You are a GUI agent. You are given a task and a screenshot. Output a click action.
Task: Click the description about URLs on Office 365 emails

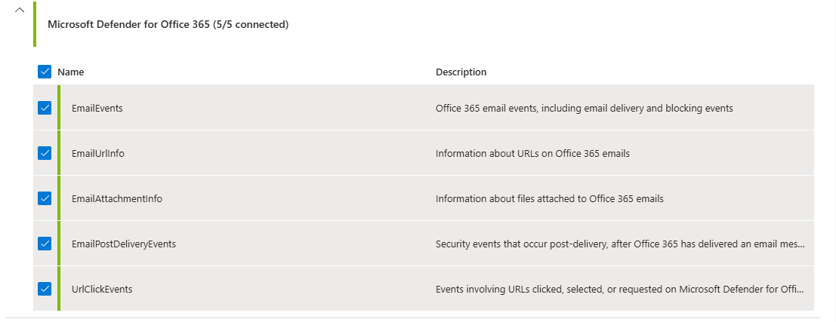tap(532, 153)
